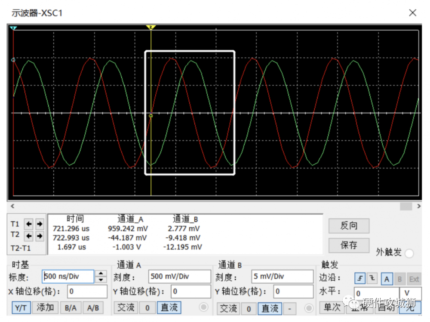The height and width of the screenshot is (322, 430).
Task: Click the 反向 button
Action: (349, 226)
